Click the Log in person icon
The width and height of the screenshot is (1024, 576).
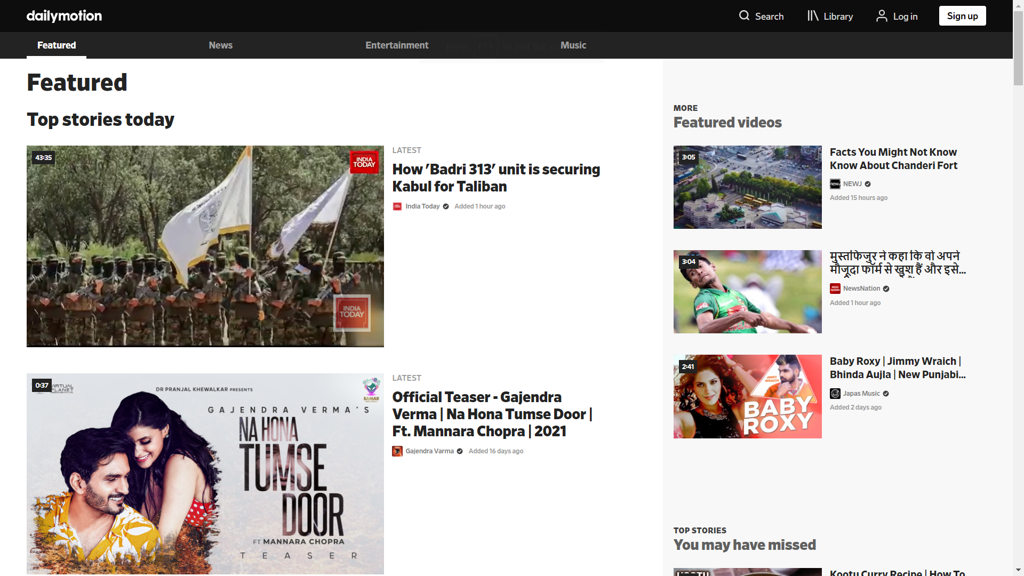click(x=882, y=16)
